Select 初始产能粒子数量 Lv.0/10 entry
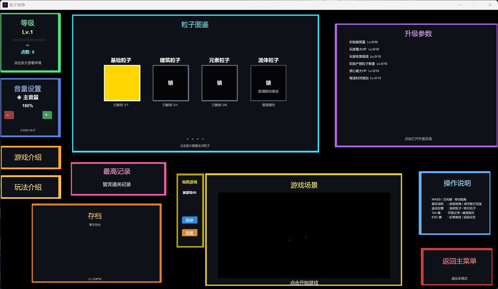 click(x=368, y=64)
